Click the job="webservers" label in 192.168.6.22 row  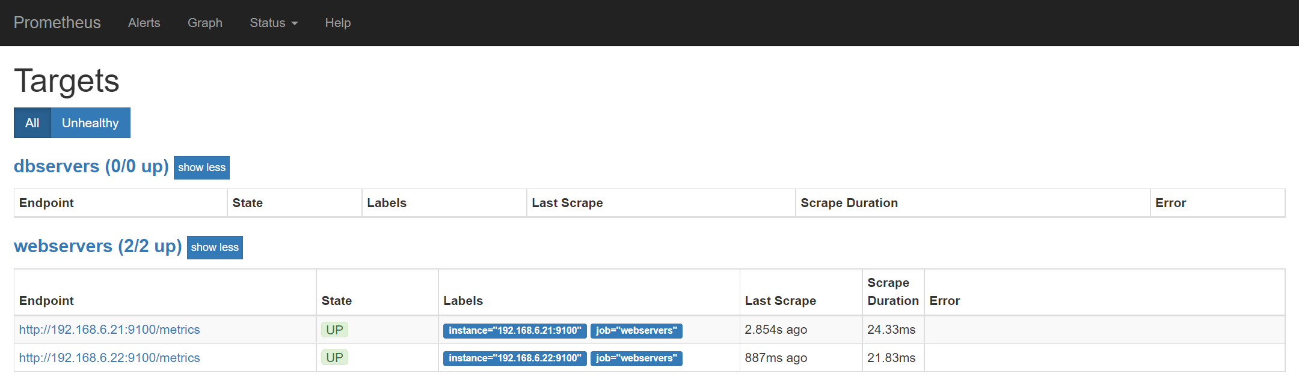click(x=636, y=358)
